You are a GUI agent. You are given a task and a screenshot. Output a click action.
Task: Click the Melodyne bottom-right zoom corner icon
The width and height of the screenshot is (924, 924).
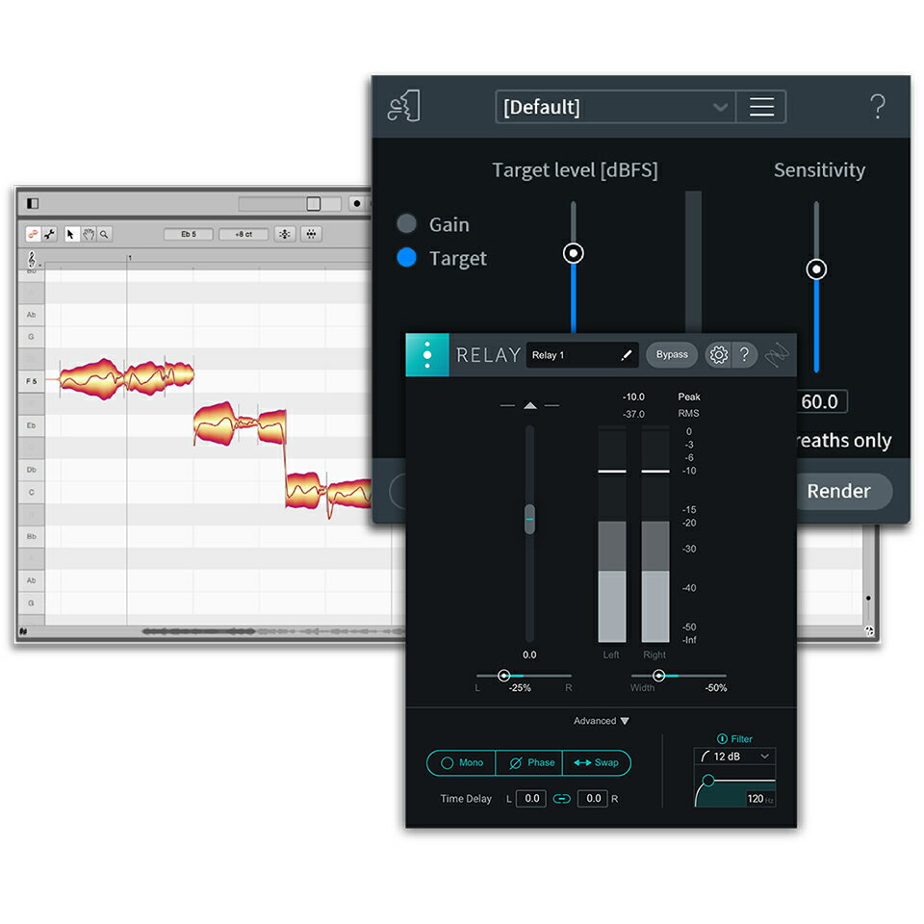click(x=868, y=630)
